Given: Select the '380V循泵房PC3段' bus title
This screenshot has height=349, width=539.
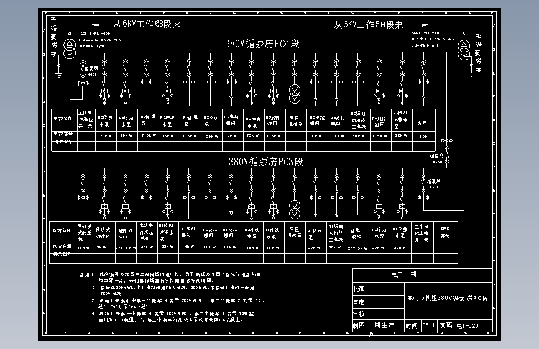Looking at the screenshot, I should [265, 162].
